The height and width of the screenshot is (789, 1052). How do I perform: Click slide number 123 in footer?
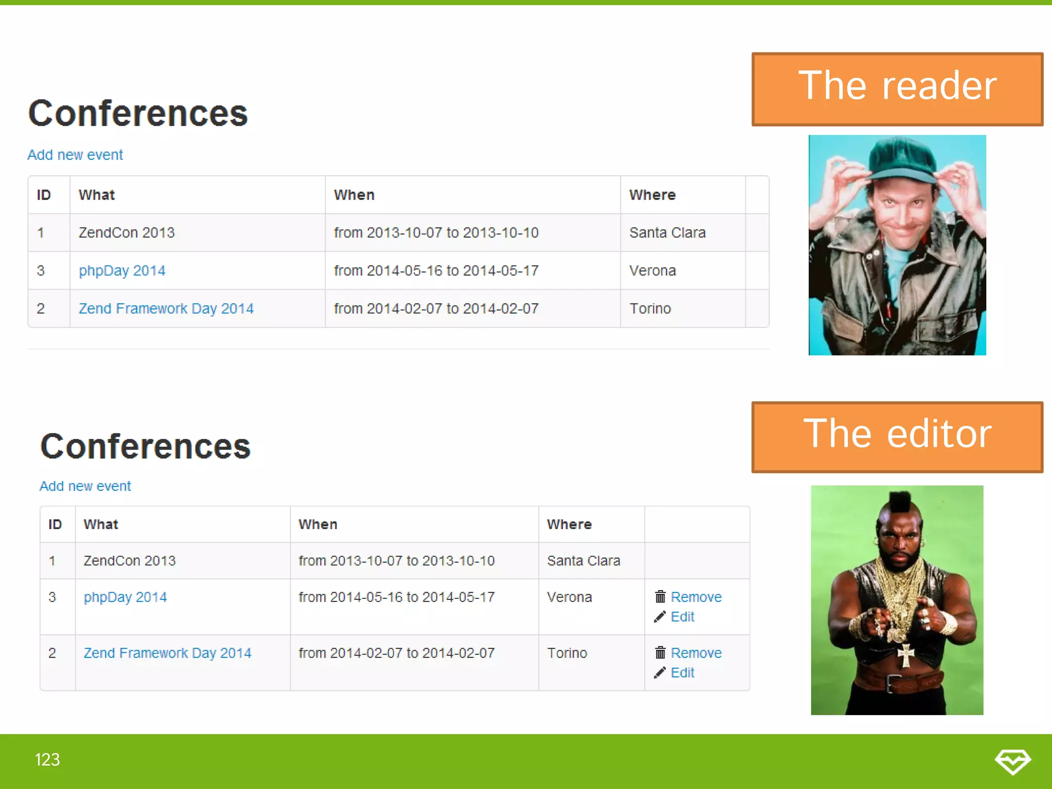click(47, 760)
